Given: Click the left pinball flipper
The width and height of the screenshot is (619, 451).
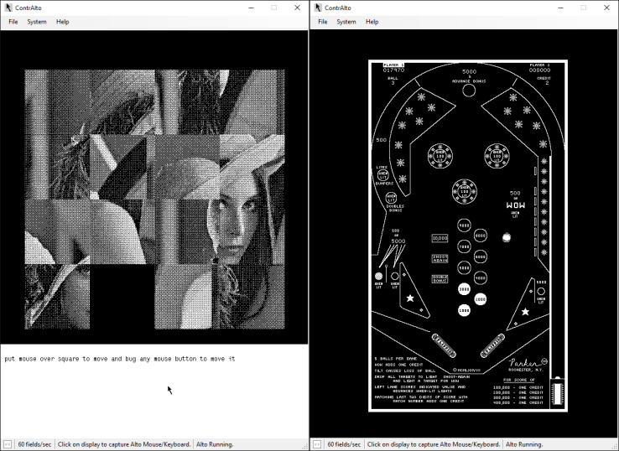Looking at the screenshot, I should [444, 345].
